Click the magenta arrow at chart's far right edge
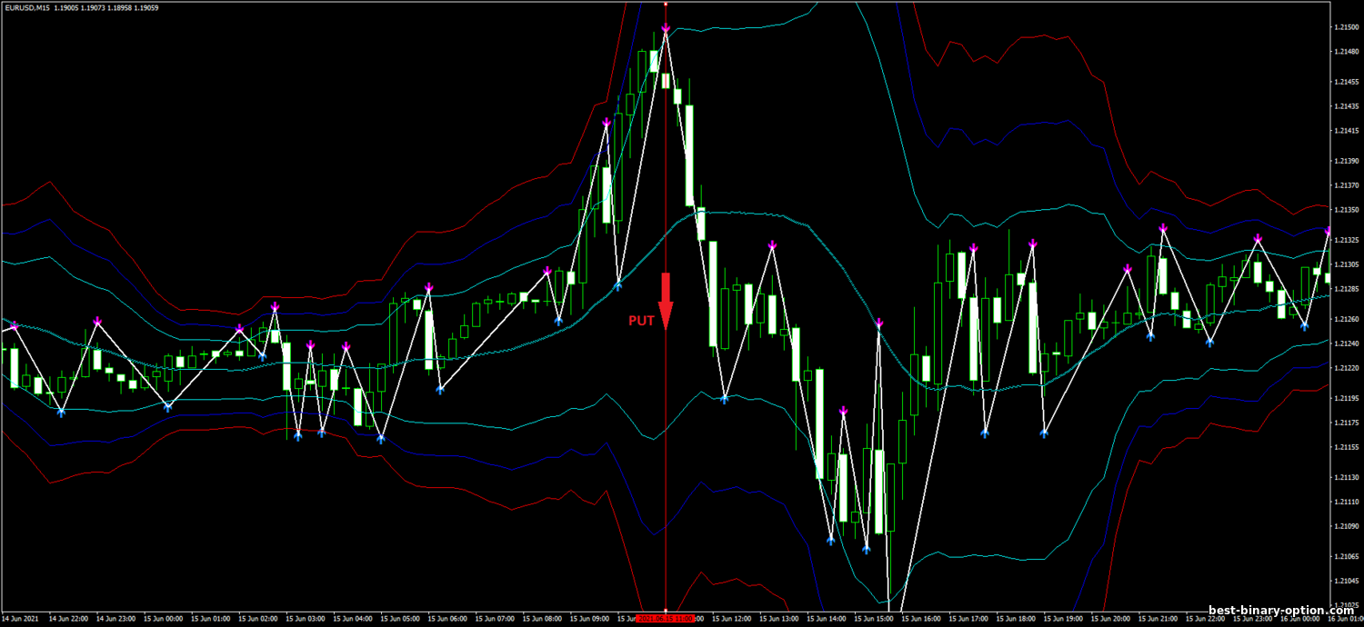This screenshot has height=627, width=1364. click(1329, 234)
